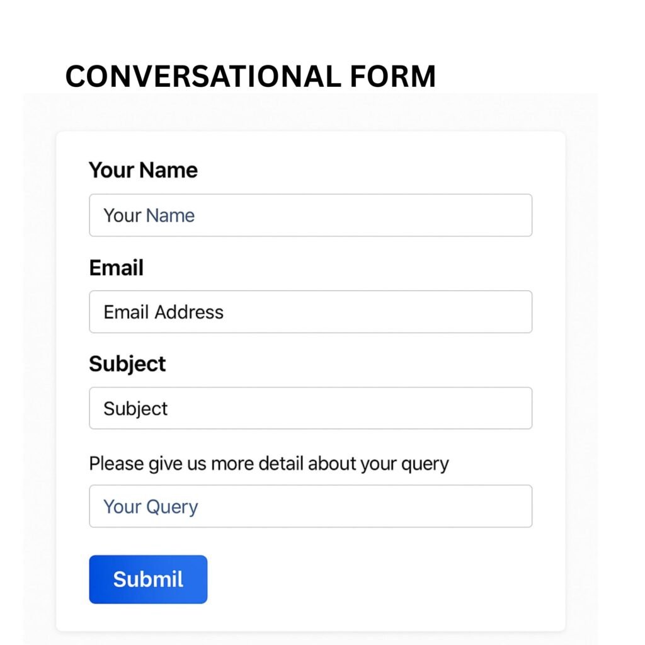
Task: Click the blue Submit button
Action: pos(148,579)
